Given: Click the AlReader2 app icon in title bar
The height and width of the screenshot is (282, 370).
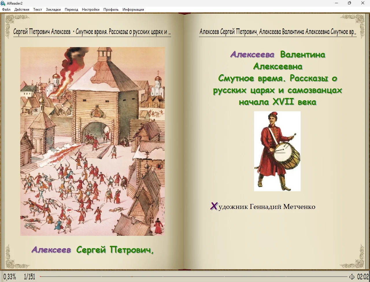Looking at the screenshot, I should (3, 3).
